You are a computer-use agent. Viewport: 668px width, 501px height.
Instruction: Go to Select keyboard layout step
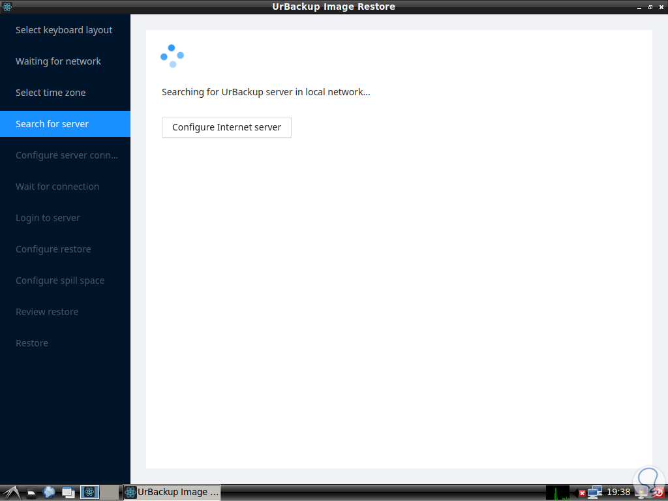[x=65, y=30]
